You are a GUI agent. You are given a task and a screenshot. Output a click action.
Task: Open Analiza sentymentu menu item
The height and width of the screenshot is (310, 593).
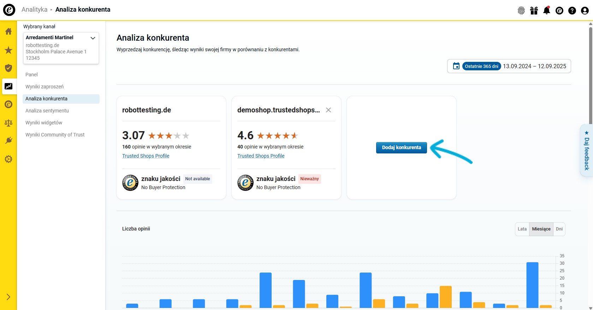[47, 111]
